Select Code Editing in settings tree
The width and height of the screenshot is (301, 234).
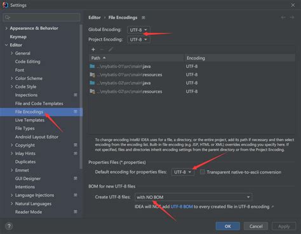coord(27,62)
